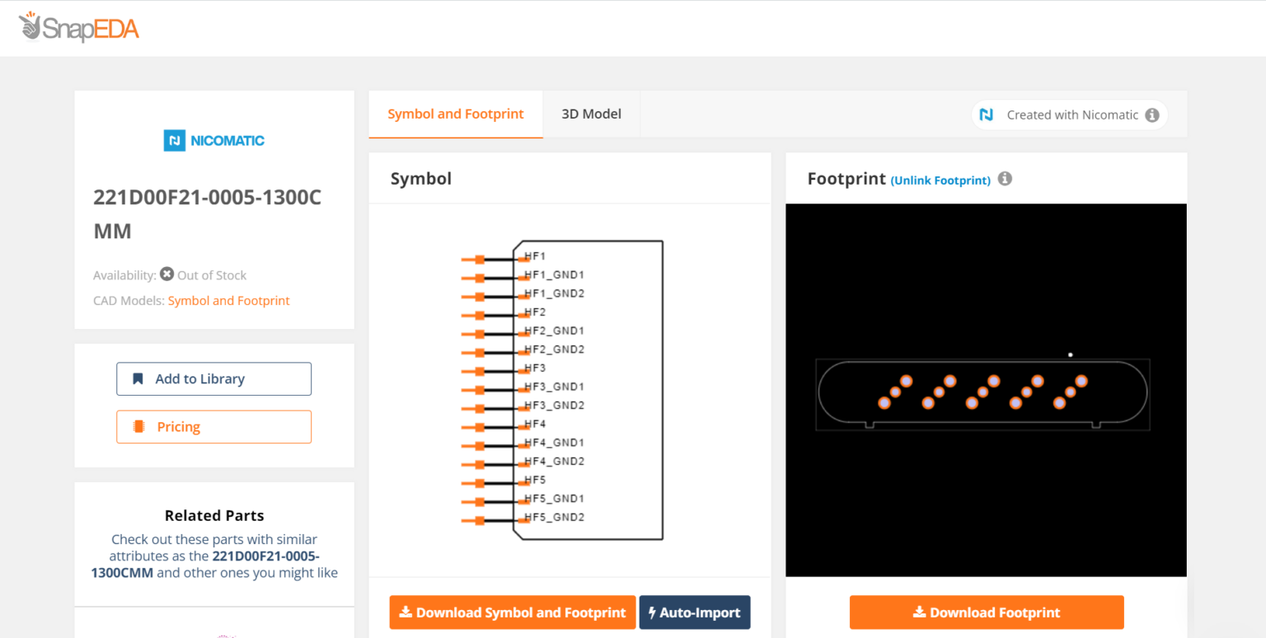Viewport: 1266px width, 638px height.
Task: Open the Pricing options
Action: point(213,426)
